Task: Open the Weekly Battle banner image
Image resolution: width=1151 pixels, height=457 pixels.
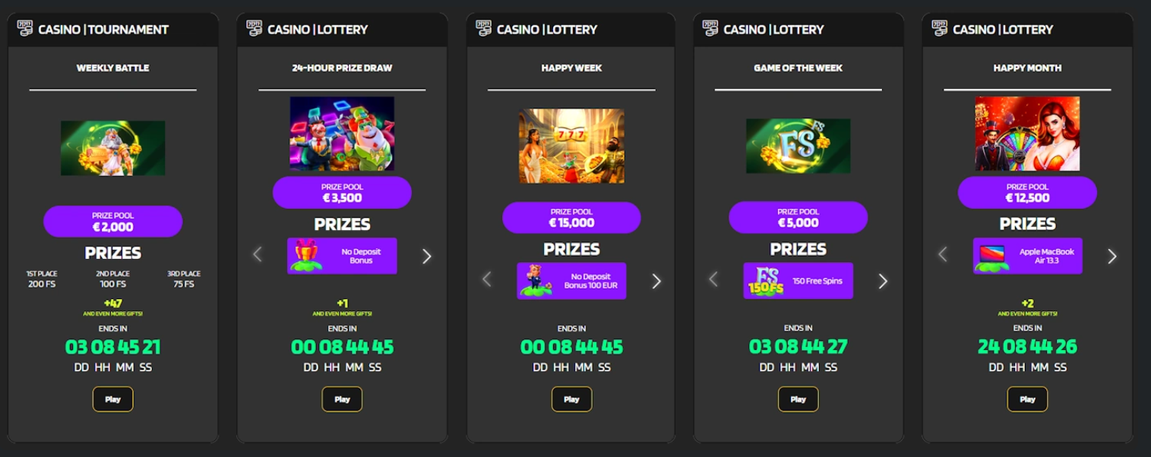Action: (x=113, y=148)
